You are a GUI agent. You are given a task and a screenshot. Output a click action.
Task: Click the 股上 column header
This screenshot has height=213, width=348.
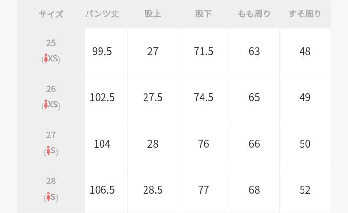pos(153,14)
